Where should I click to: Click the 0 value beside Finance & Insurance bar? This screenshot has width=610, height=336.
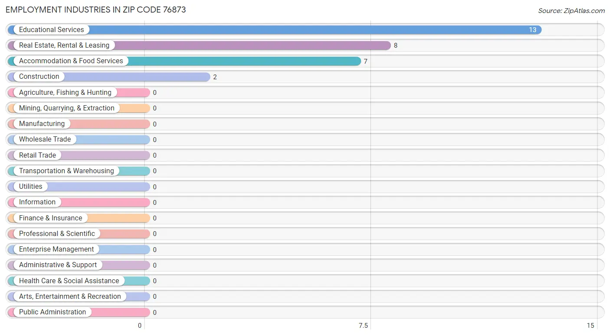(x=154, y=218)
